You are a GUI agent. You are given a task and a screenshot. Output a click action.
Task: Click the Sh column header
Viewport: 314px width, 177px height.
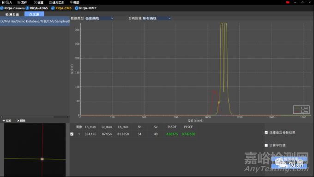pyautogui.click(x=139, y=127)
